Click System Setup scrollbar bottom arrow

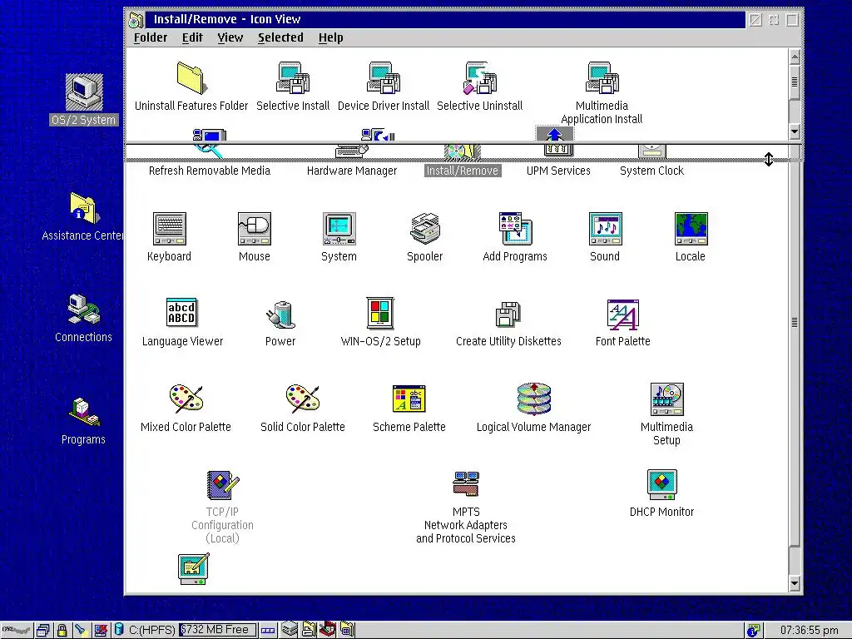click(795, 583)
